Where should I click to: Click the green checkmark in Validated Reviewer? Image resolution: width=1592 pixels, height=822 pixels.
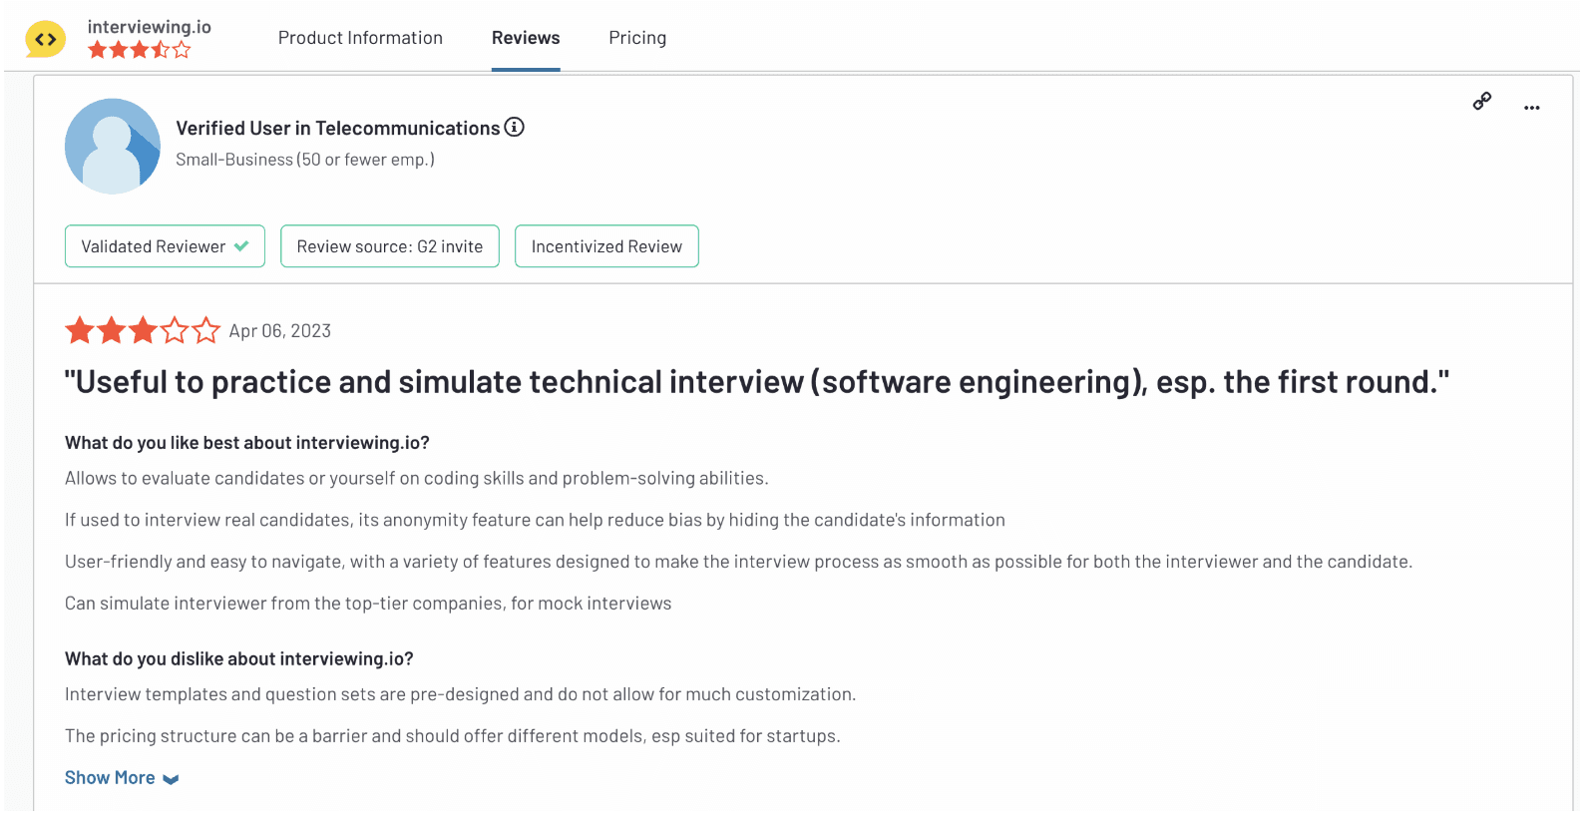pos(241,246)
